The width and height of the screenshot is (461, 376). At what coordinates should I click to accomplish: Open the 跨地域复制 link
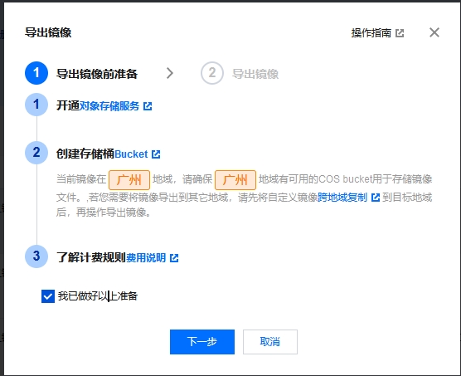coord(342,198)
